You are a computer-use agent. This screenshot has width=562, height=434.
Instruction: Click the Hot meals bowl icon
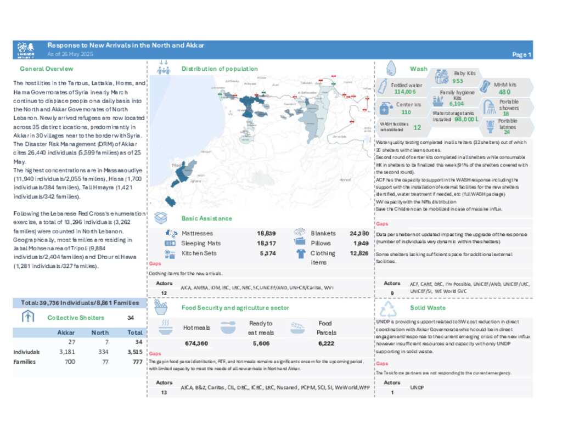(165, 328)
